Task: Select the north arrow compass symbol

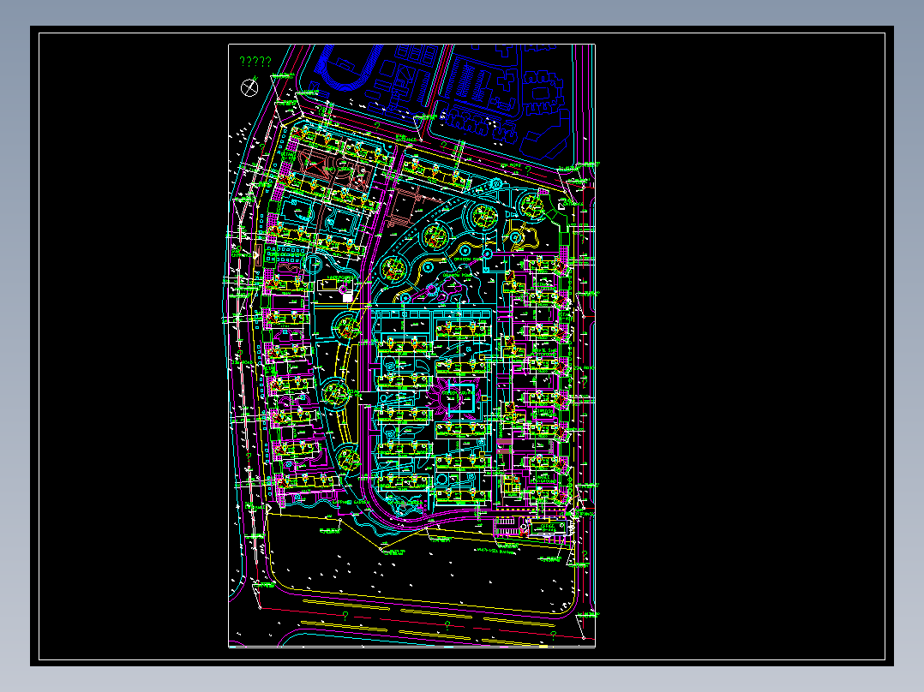Action: pyautogui.click(x=250, y=87)
